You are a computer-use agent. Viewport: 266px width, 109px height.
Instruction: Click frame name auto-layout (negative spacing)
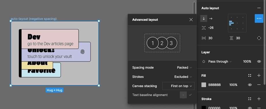coord(34,19)
